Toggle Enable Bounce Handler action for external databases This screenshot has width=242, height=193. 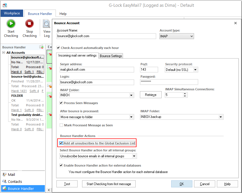[61, 165]
